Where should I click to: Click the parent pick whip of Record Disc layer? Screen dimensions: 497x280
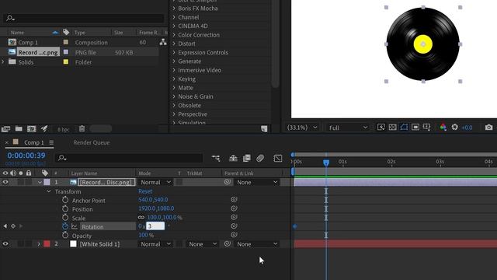pyautogui.click(x=228, y=182)
